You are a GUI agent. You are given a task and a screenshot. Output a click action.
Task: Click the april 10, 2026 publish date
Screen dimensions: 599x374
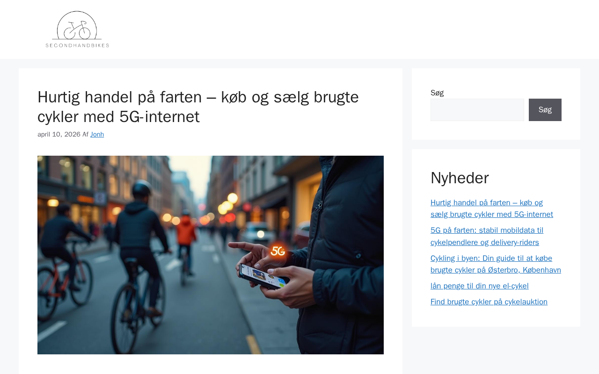tap(59, 134)
